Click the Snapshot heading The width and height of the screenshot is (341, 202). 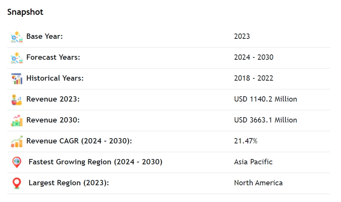pos(25,12)
